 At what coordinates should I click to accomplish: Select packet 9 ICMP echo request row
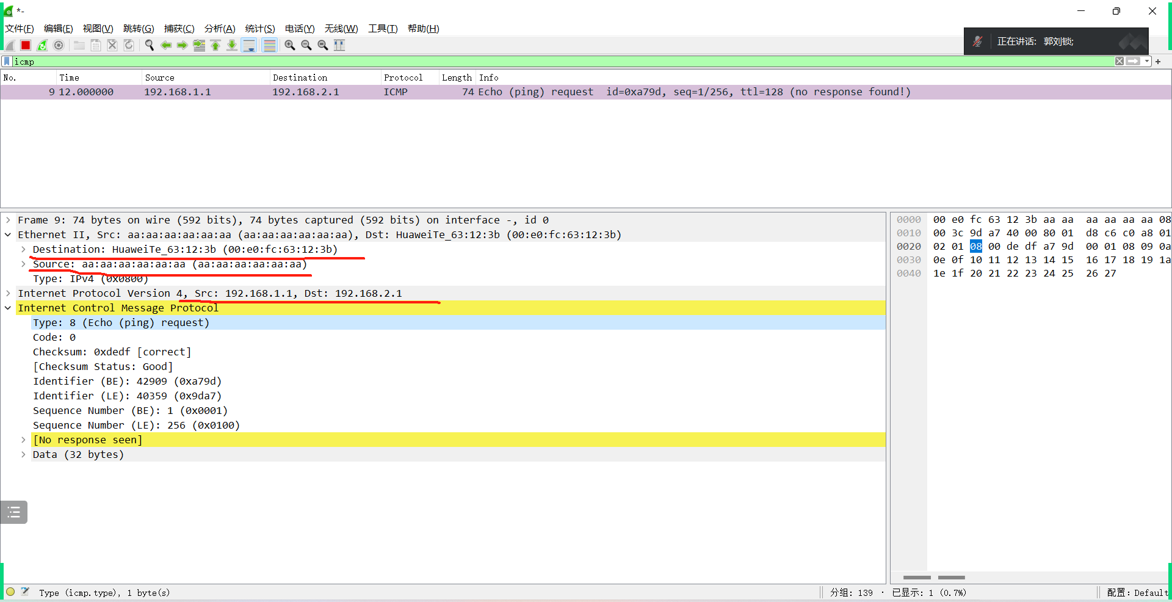pos(586,92)
